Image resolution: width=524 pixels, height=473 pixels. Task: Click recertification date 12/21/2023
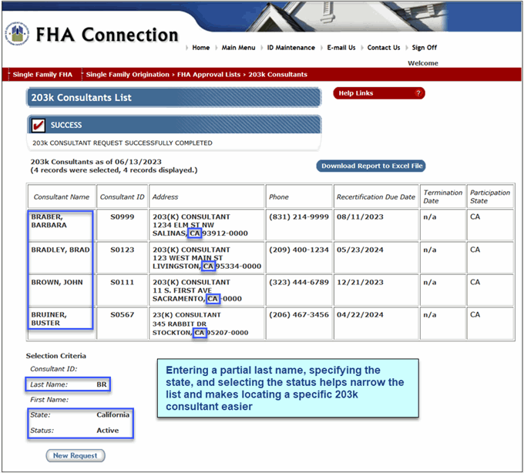360,282
